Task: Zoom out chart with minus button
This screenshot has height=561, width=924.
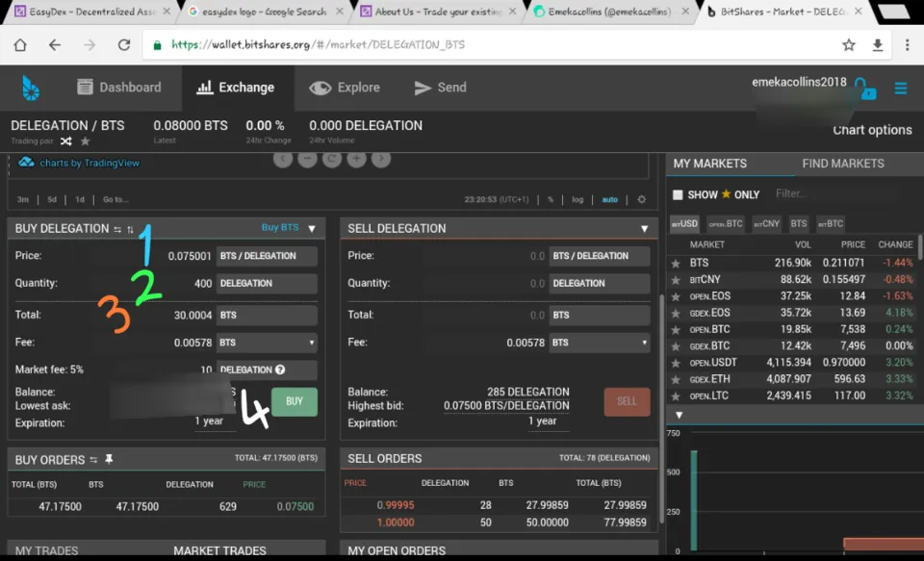Action: click(307, 158)
